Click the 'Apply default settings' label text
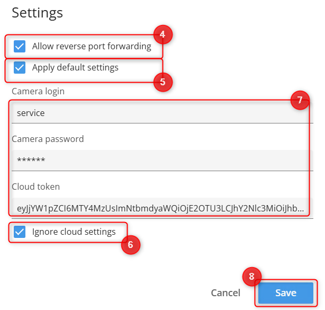The image size is (325, 310). tap(75, 68)
